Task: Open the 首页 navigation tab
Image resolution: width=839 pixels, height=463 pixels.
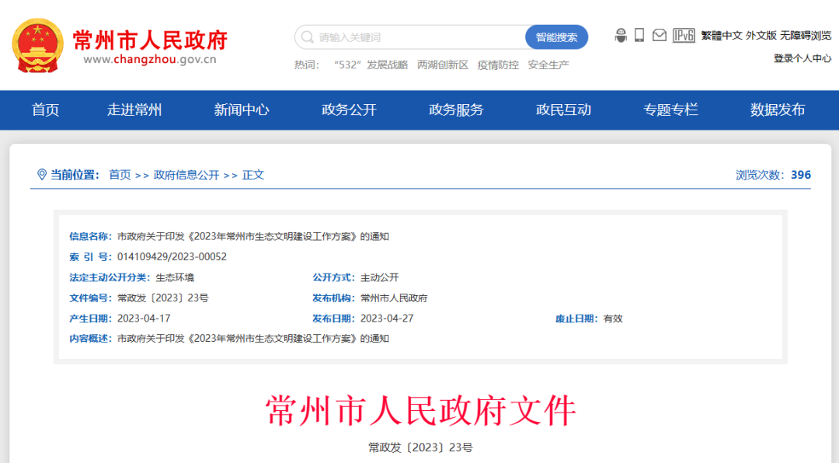Action: coord(45,110)
